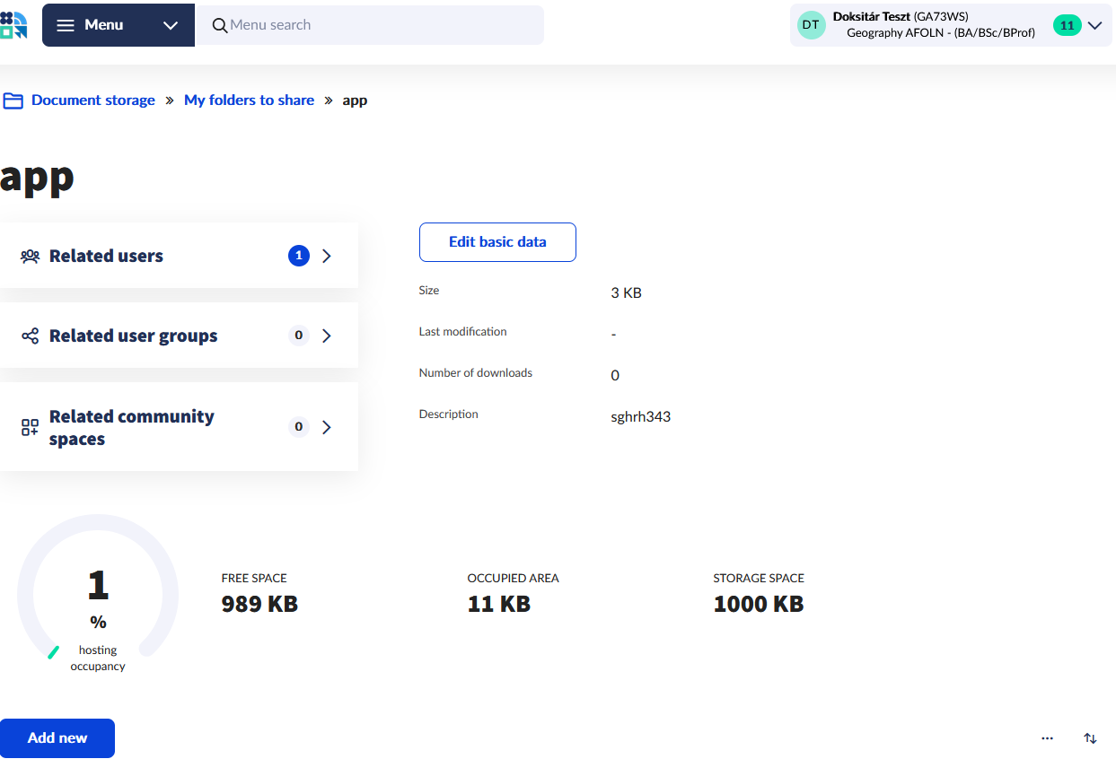1116x759 pixels.
Task: Click the Related community spaces grid icon
Action: pyautogui.click(x=31, y=427)
